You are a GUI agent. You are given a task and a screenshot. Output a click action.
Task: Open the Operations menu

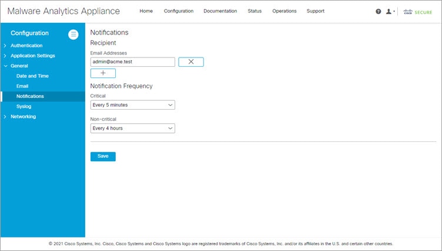pos(284,11)
